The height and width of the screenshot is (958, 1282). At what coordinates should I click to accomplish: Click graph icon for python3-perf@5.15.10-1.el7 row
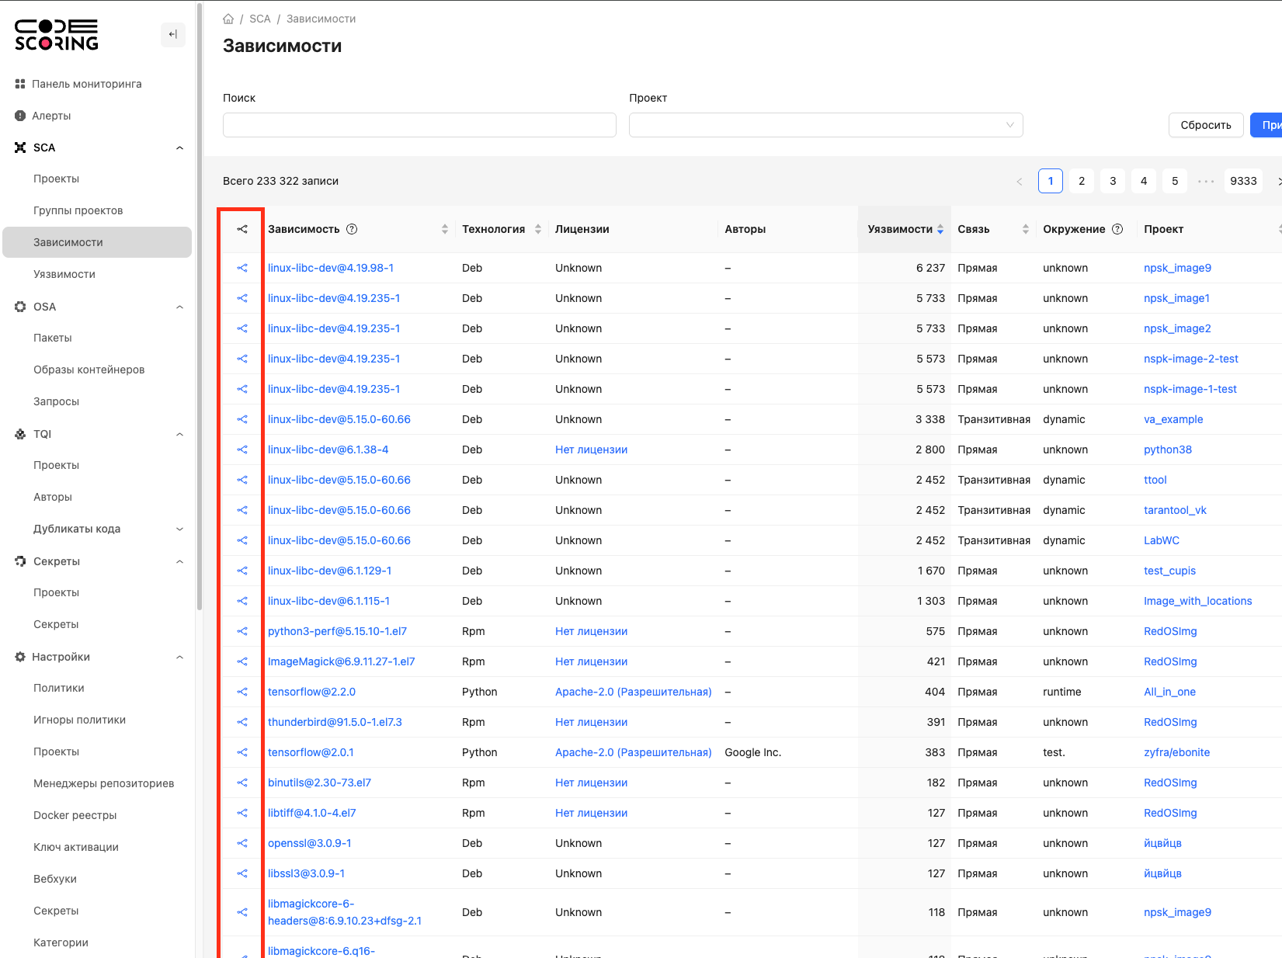[x=242, y=631]
